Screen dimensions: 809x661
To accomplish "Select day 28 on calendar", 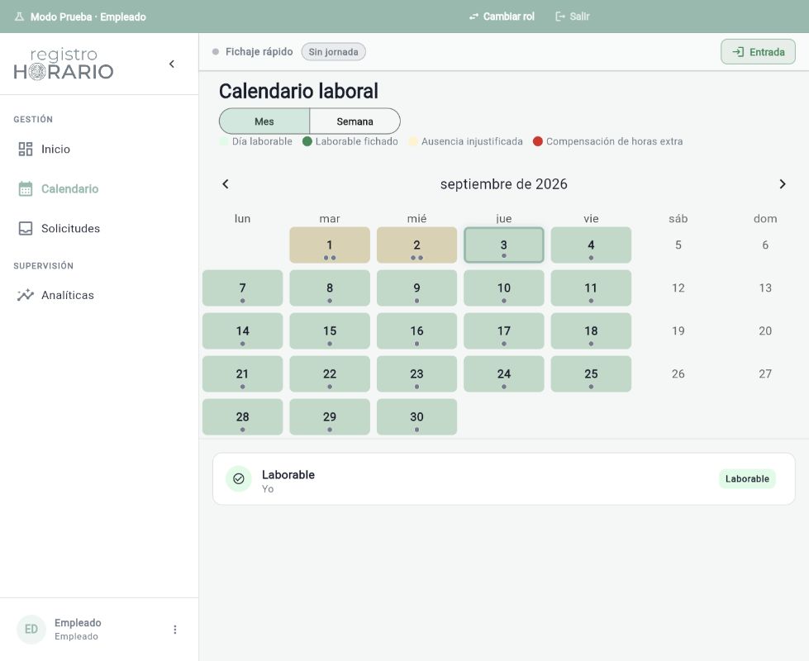I will point(242,416).
